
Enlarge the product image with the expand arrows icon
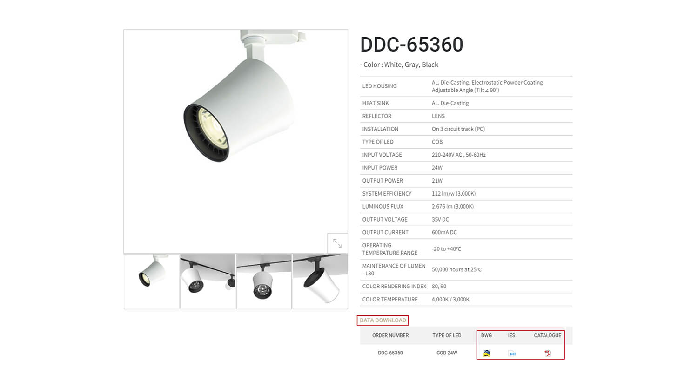pyautogui.click(x=337, y=243)
